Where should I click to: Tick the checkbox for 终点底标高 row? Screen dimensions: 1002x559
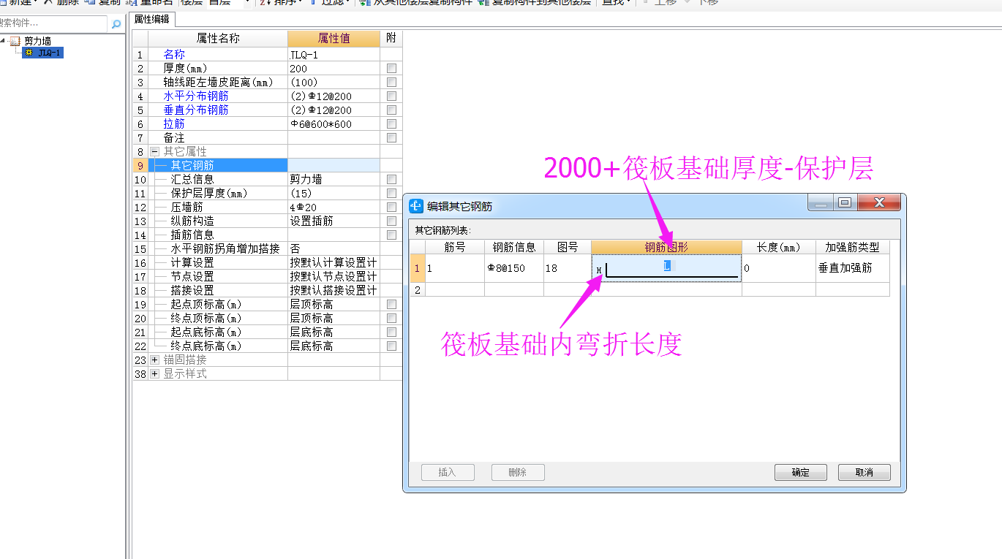click(x=391, y=346)
